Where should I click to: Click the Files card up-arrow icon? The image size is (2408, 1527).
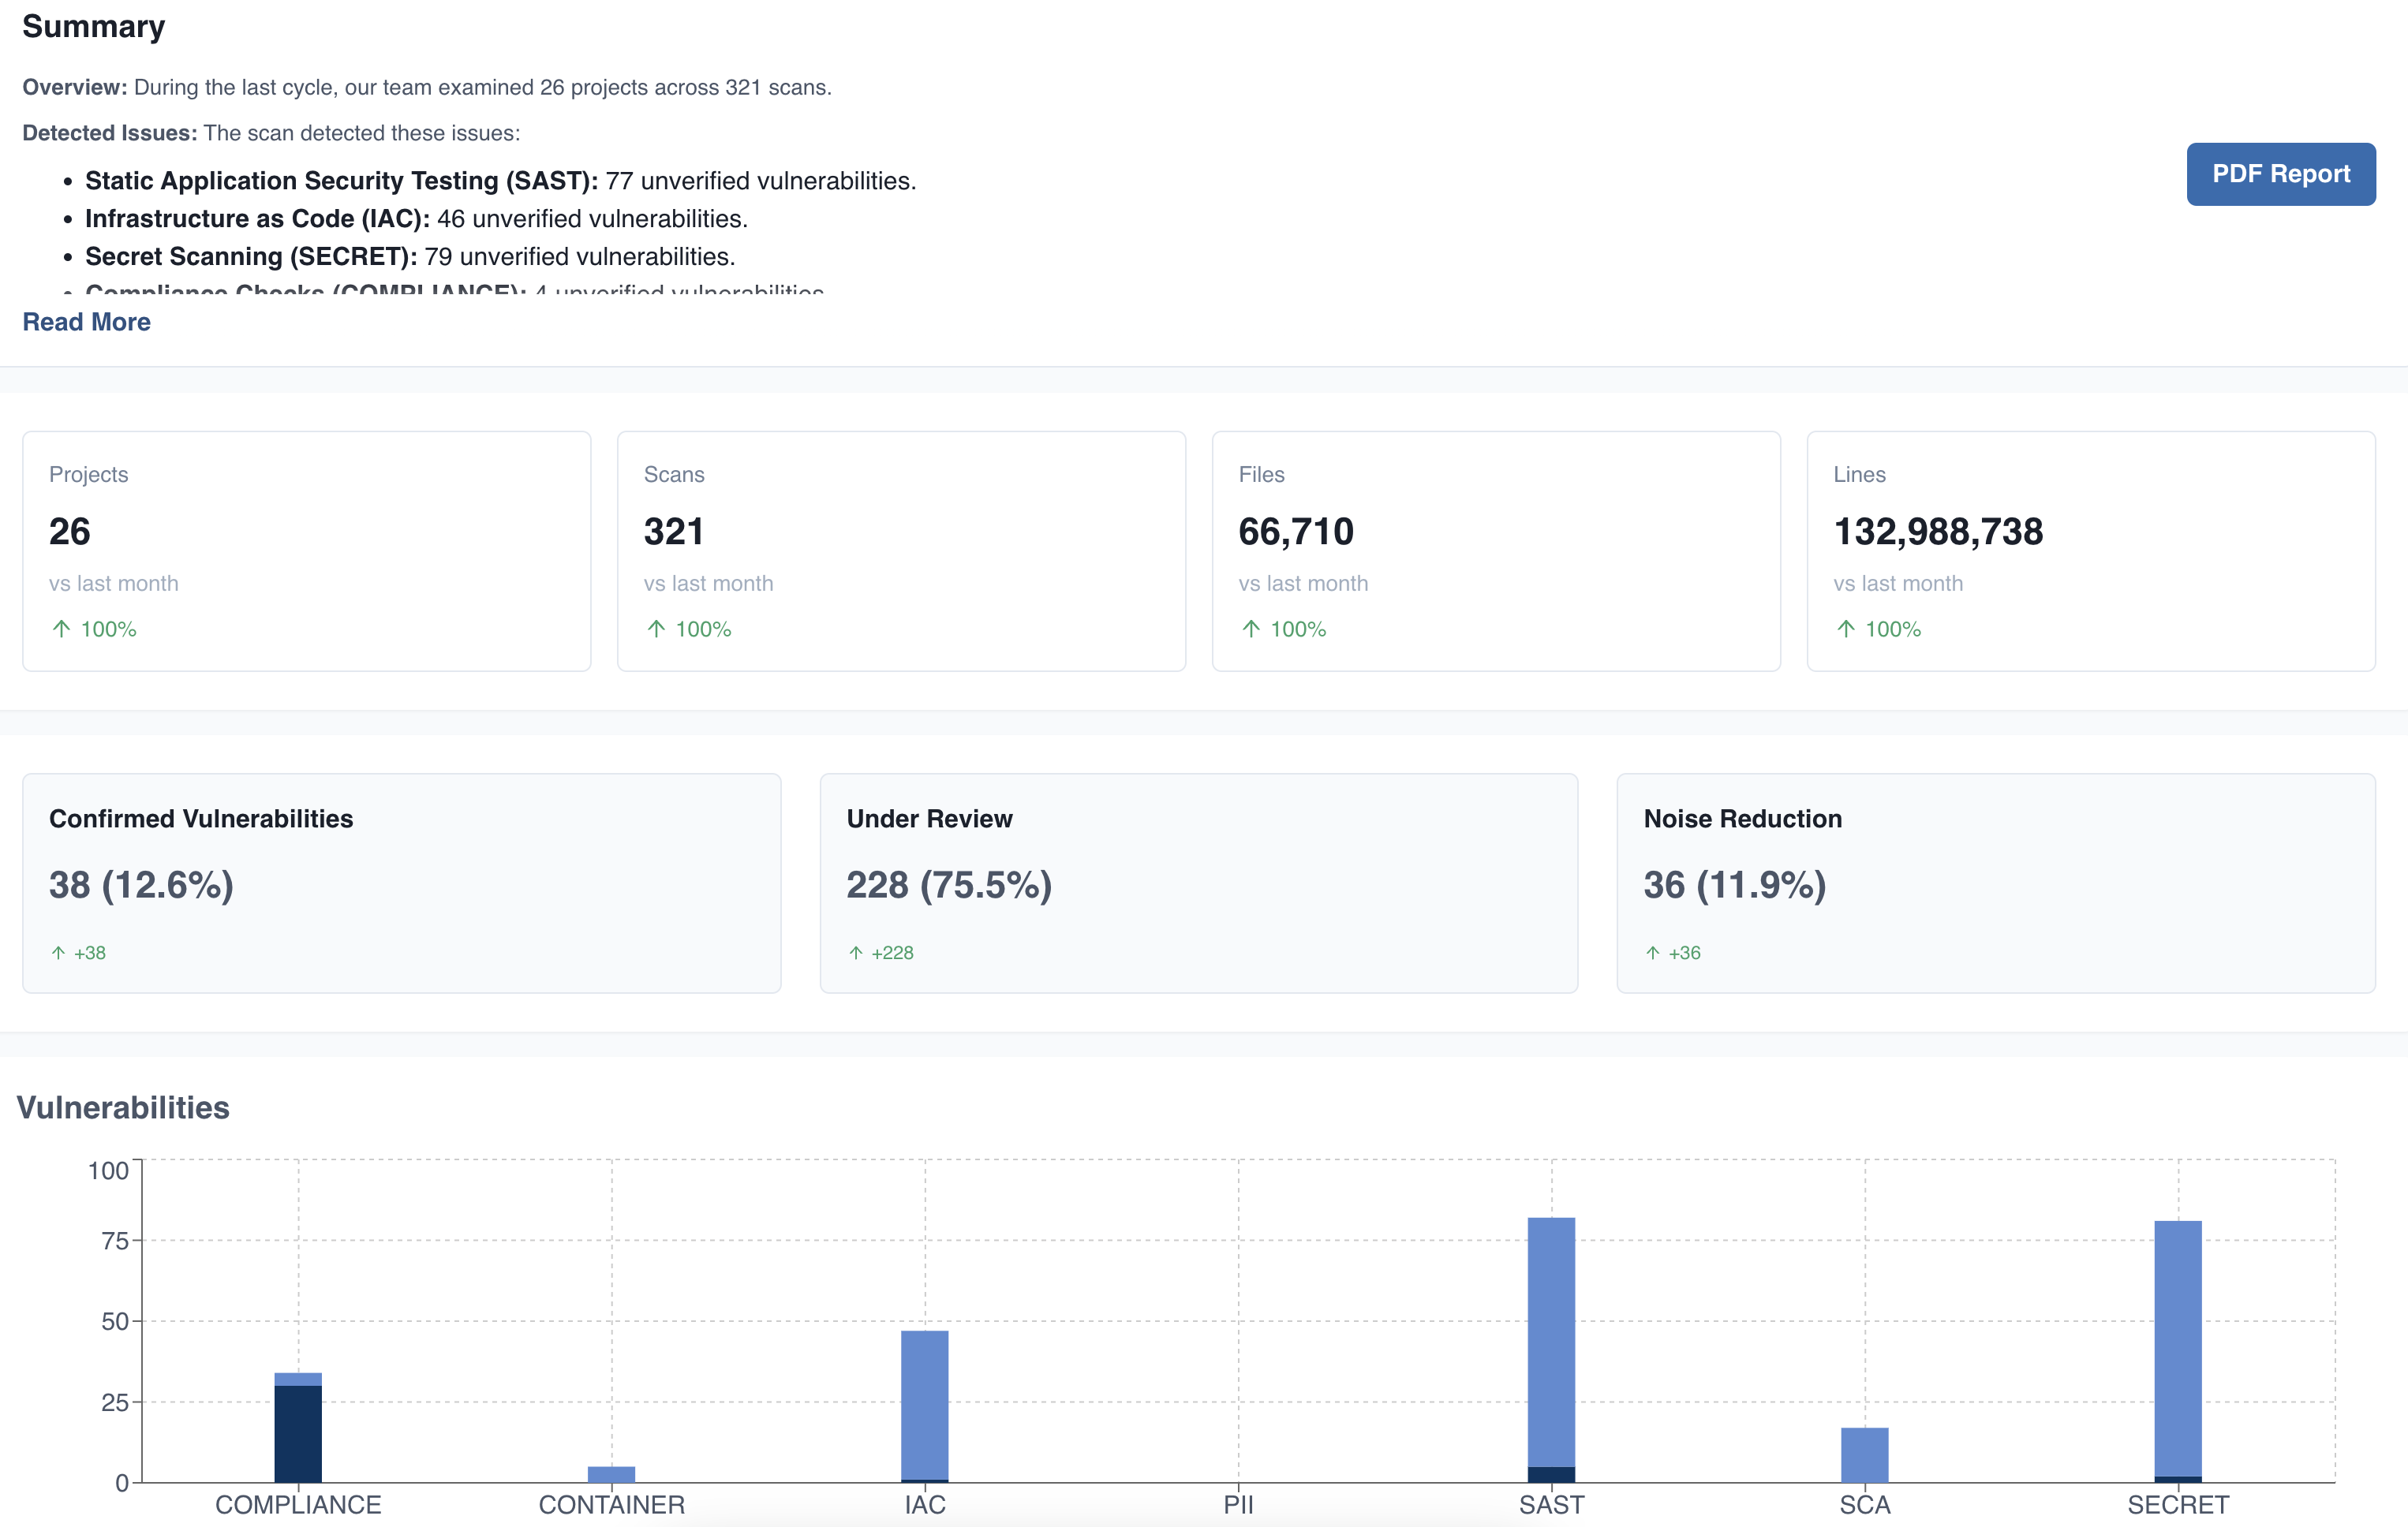pos(1251,629)
